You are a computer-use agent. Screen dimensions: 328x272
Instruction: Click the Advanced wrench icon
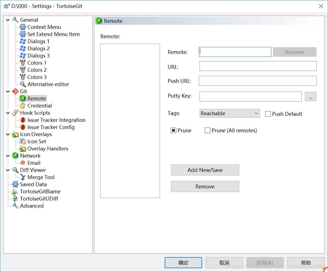click(x=15, y=206)
